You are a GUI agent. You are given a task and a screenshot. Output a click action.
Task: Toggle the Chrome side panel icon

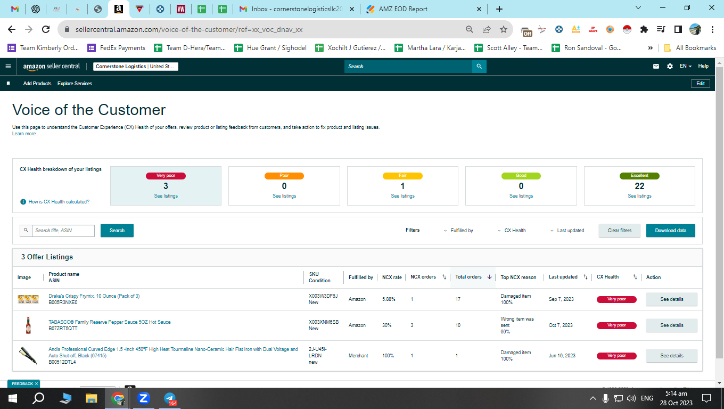(678, 29)
